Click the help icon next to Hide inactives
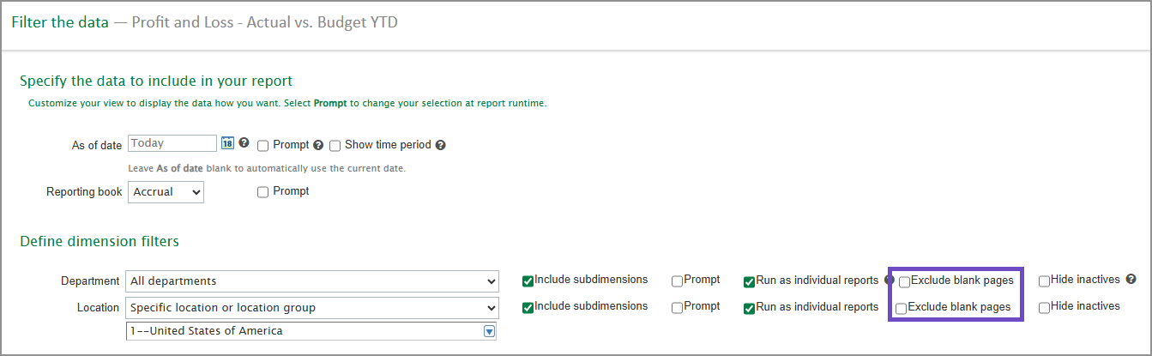The image size is (1152, 356). pyautogui.click(x=1131, y=279)
